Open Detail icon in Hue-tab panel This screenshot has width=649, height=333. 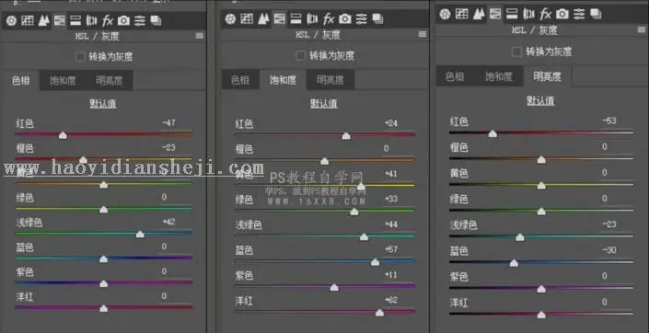tap(43, 20)
